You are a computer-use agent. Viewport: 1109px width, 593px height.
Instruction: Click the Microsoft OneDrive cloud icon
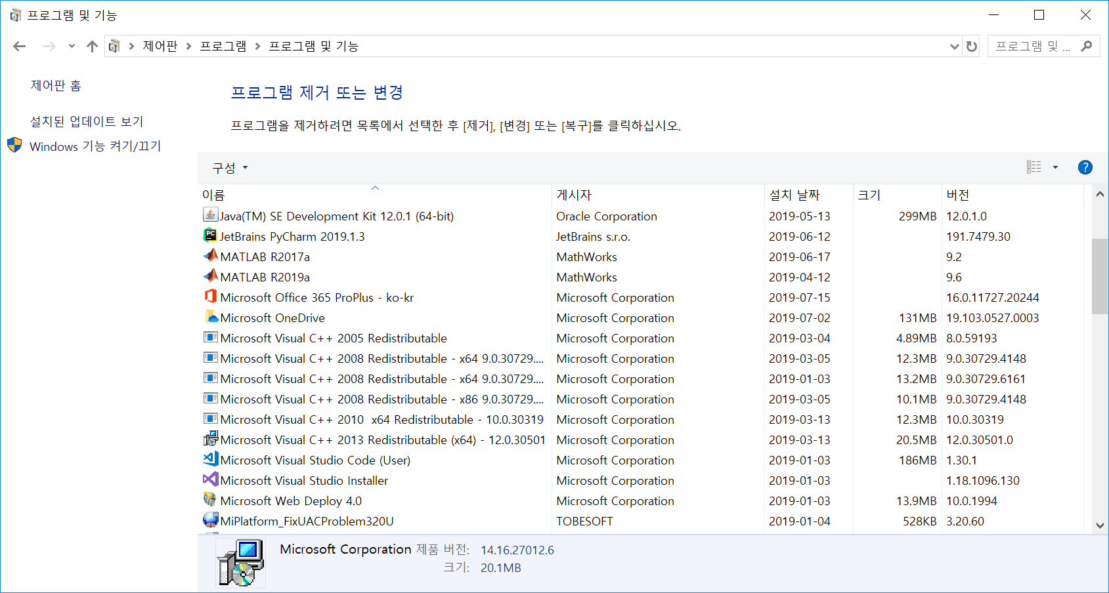coord(210,317)
